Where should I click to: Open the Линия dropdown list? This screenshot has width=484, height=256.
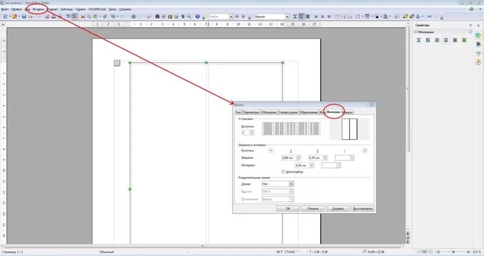click(291, 184)
